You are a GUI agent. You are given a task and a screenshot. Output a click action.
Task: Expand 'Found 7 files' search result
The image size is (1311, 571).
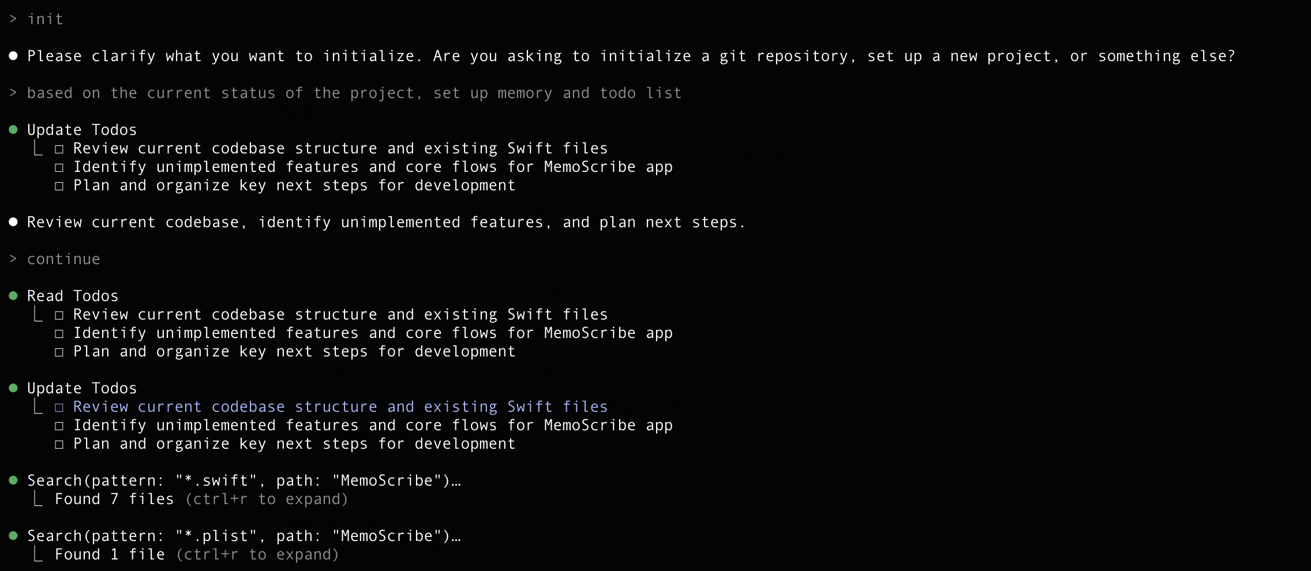(x=114, y=499)
